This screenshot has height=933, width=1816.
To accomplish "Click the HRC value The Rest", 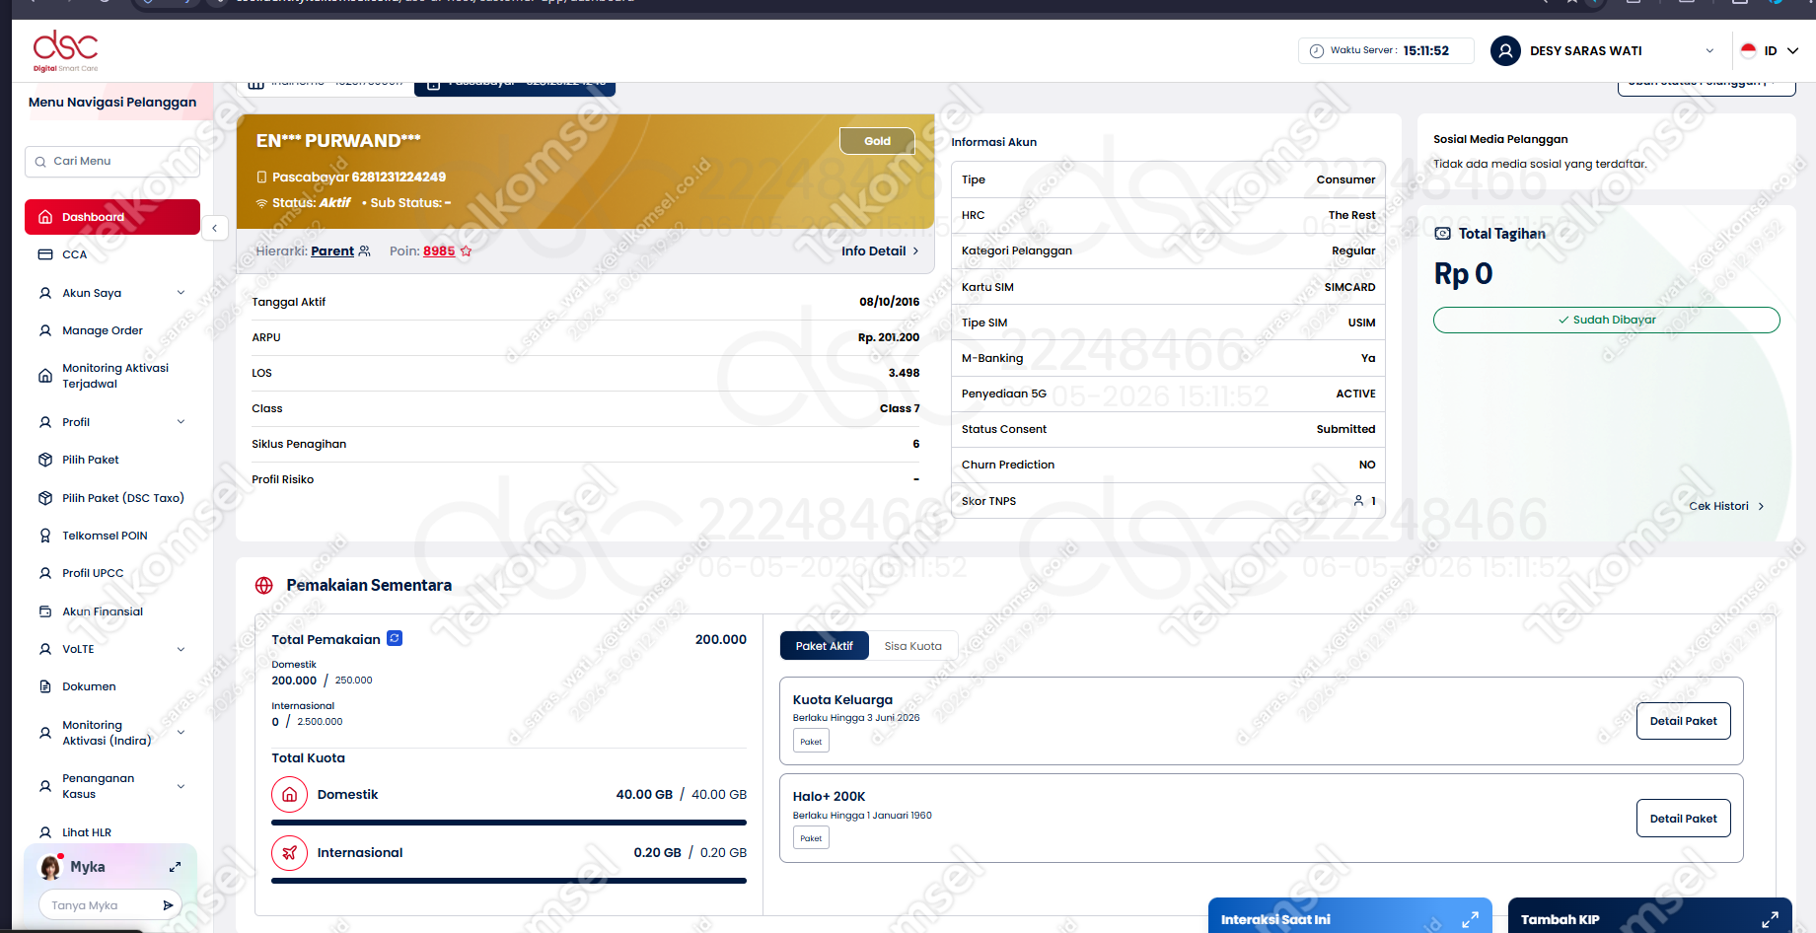I will (x=1352, y=215).
